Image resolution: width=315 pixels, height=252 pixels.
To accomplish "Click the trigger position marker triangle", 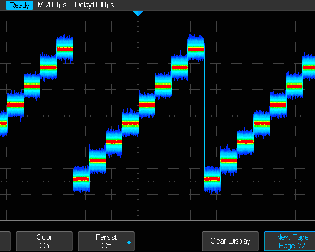I will (138, 13).
